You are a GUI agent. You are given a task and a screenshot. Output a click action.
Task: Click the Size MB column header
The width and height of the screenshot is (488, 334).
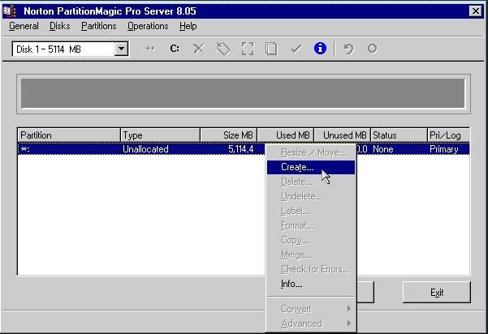[229, 135]
